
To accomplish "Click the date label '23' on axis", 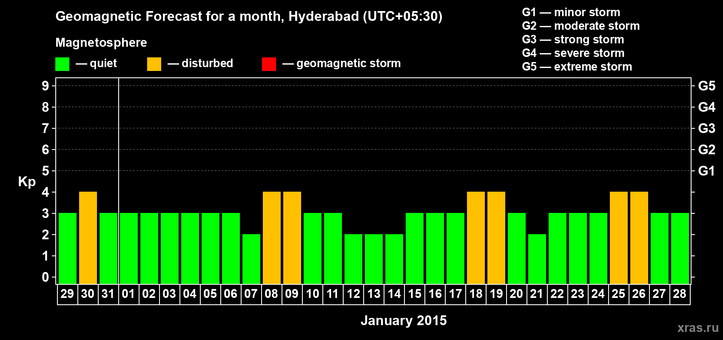I will click(x=578, y=294).
